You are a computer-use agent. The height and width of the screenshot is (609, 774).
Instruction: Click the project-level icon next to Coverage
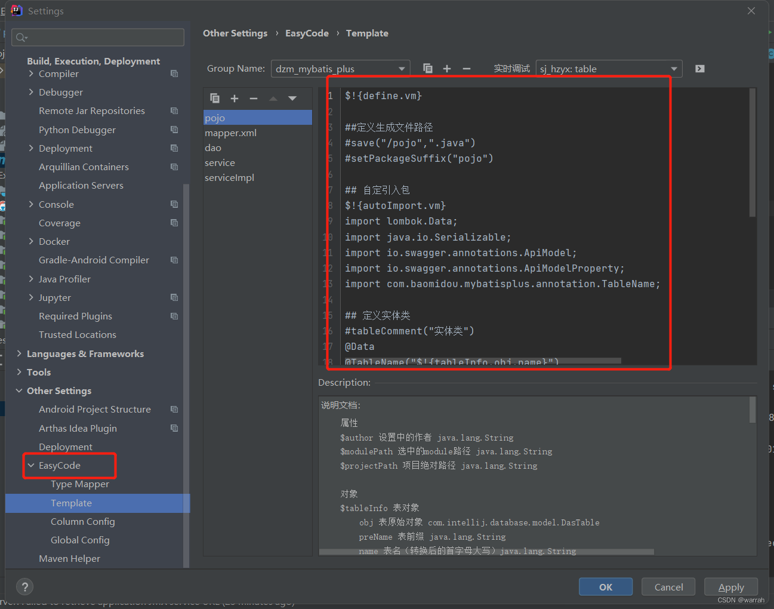[x=174, y=223]
